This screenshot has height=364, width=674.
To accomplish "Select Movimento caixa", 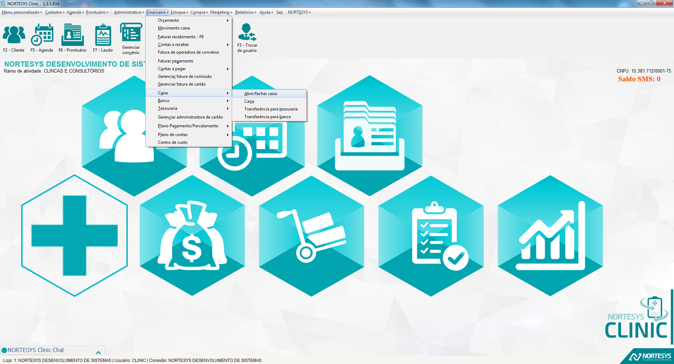I will [x=189, y=28].
